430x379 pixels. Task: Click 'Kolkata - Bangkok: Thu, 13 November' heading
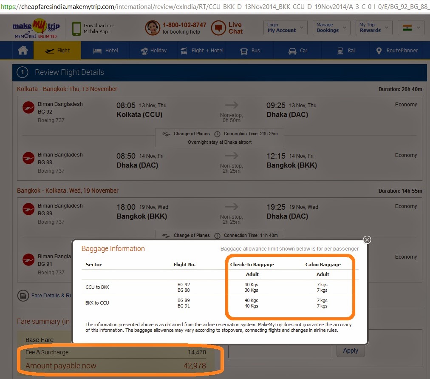pos(67,89)
